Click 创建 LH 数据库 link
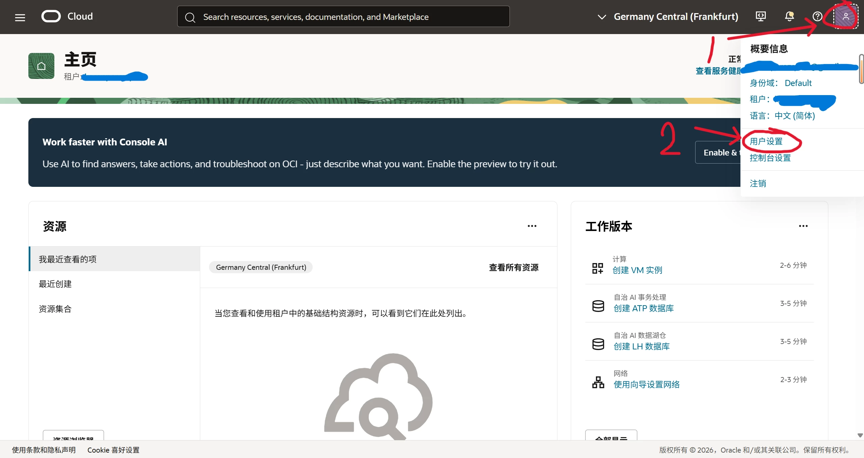 point(642,346)
